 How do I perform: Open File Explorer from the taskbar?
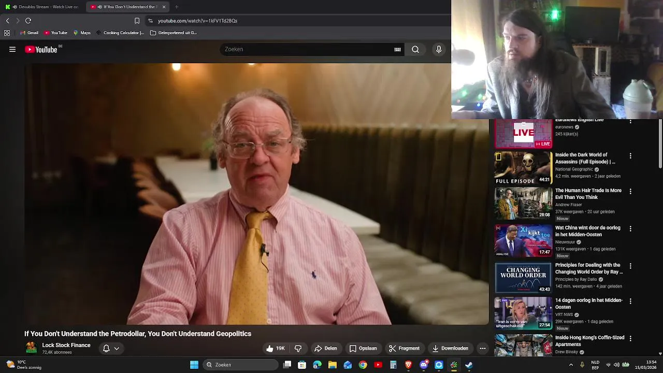333,365
